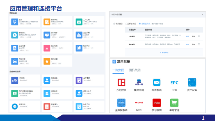
Task: Click the 常用系统 header icon
Action: point(114,62)
